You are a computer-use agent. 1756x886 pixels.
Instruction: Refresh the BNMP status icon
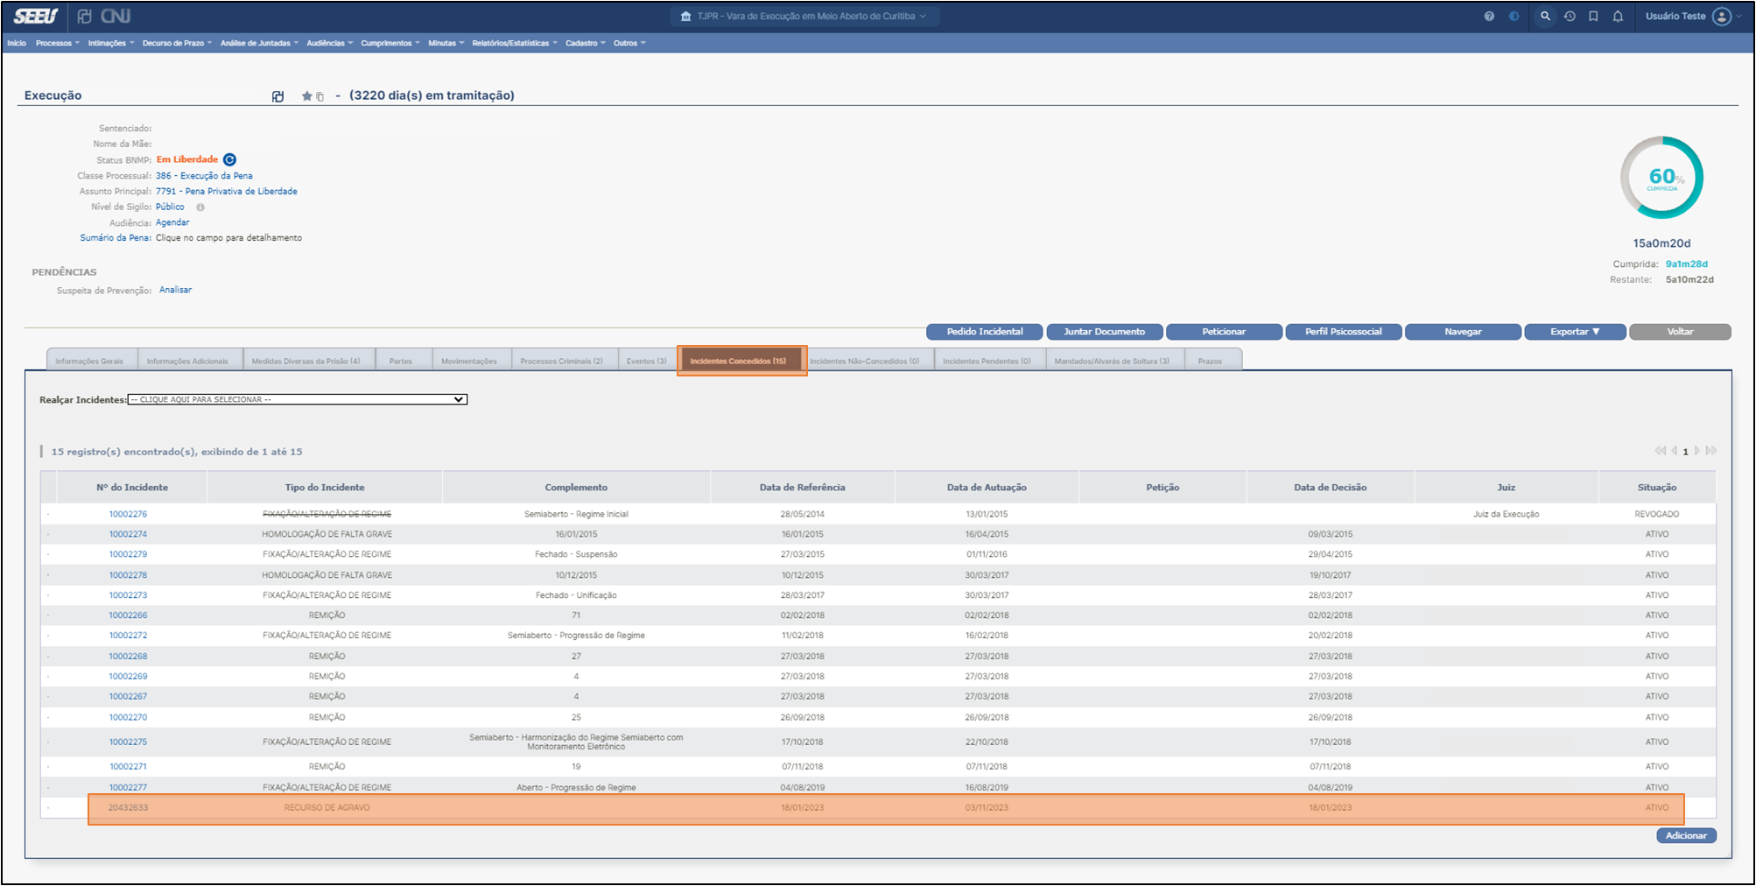229,159
